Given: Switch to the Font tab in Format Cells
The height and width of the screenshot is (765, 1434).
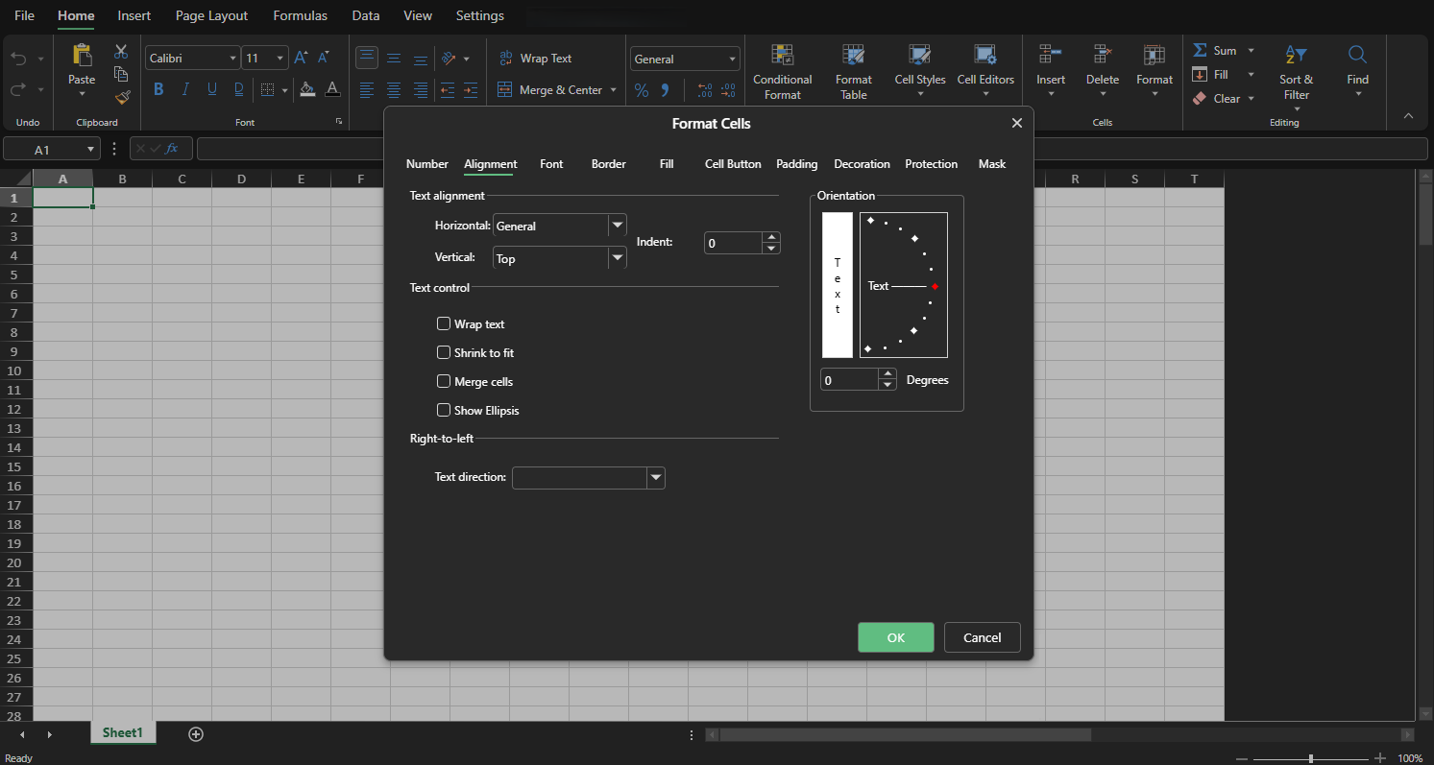Looking at the screenshot, I should [551, 164].
